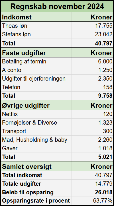
Task: Select the Telefon value 158
Action: [92, 87]
